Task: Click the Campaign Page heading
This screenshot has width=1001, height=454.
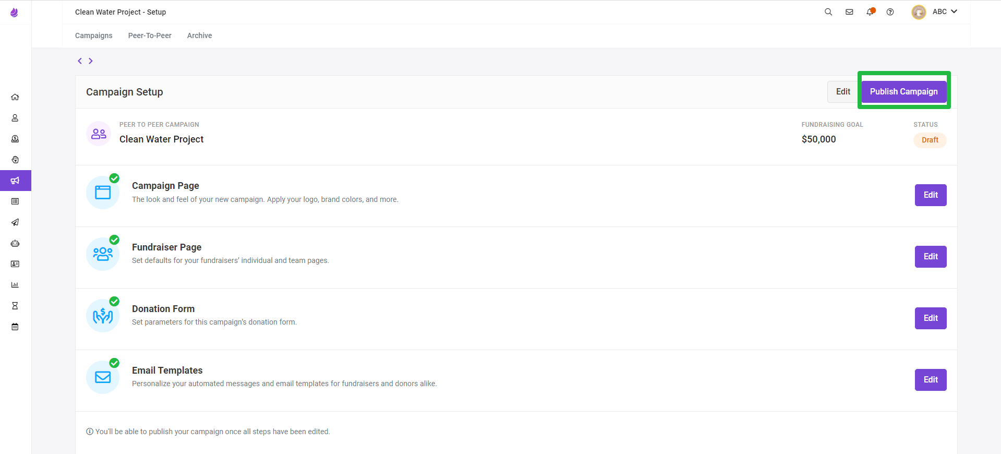Action: 165,186
